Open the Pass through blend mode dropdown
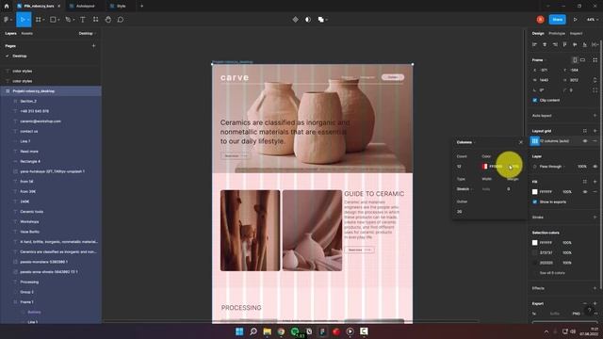 coord(552,167)
